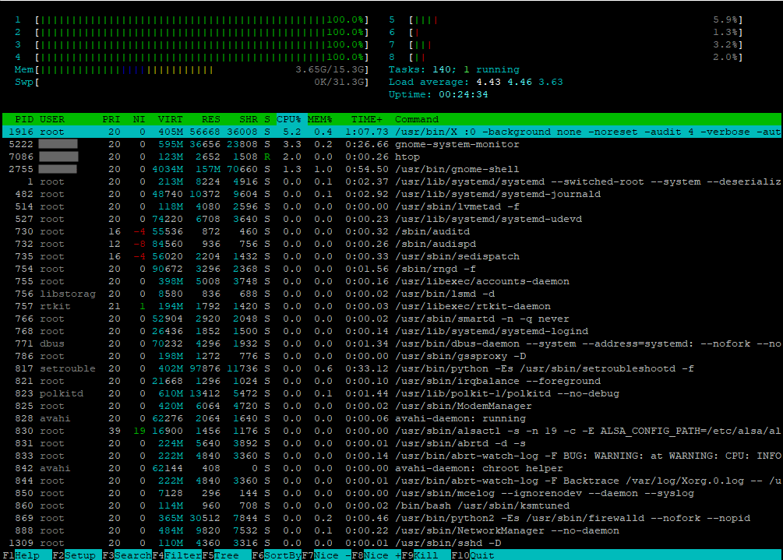783x560 pixels.
Task: Switch to Tree view in the bottom bar
Action: (226, 555)
